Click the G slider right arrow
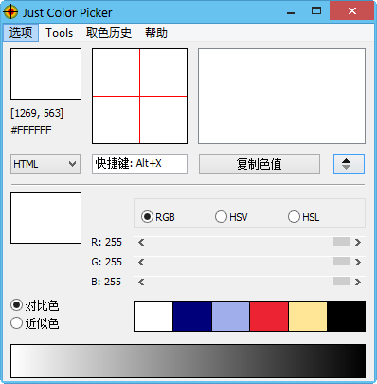This screenshot has width=377, height=384. (358, 263)
